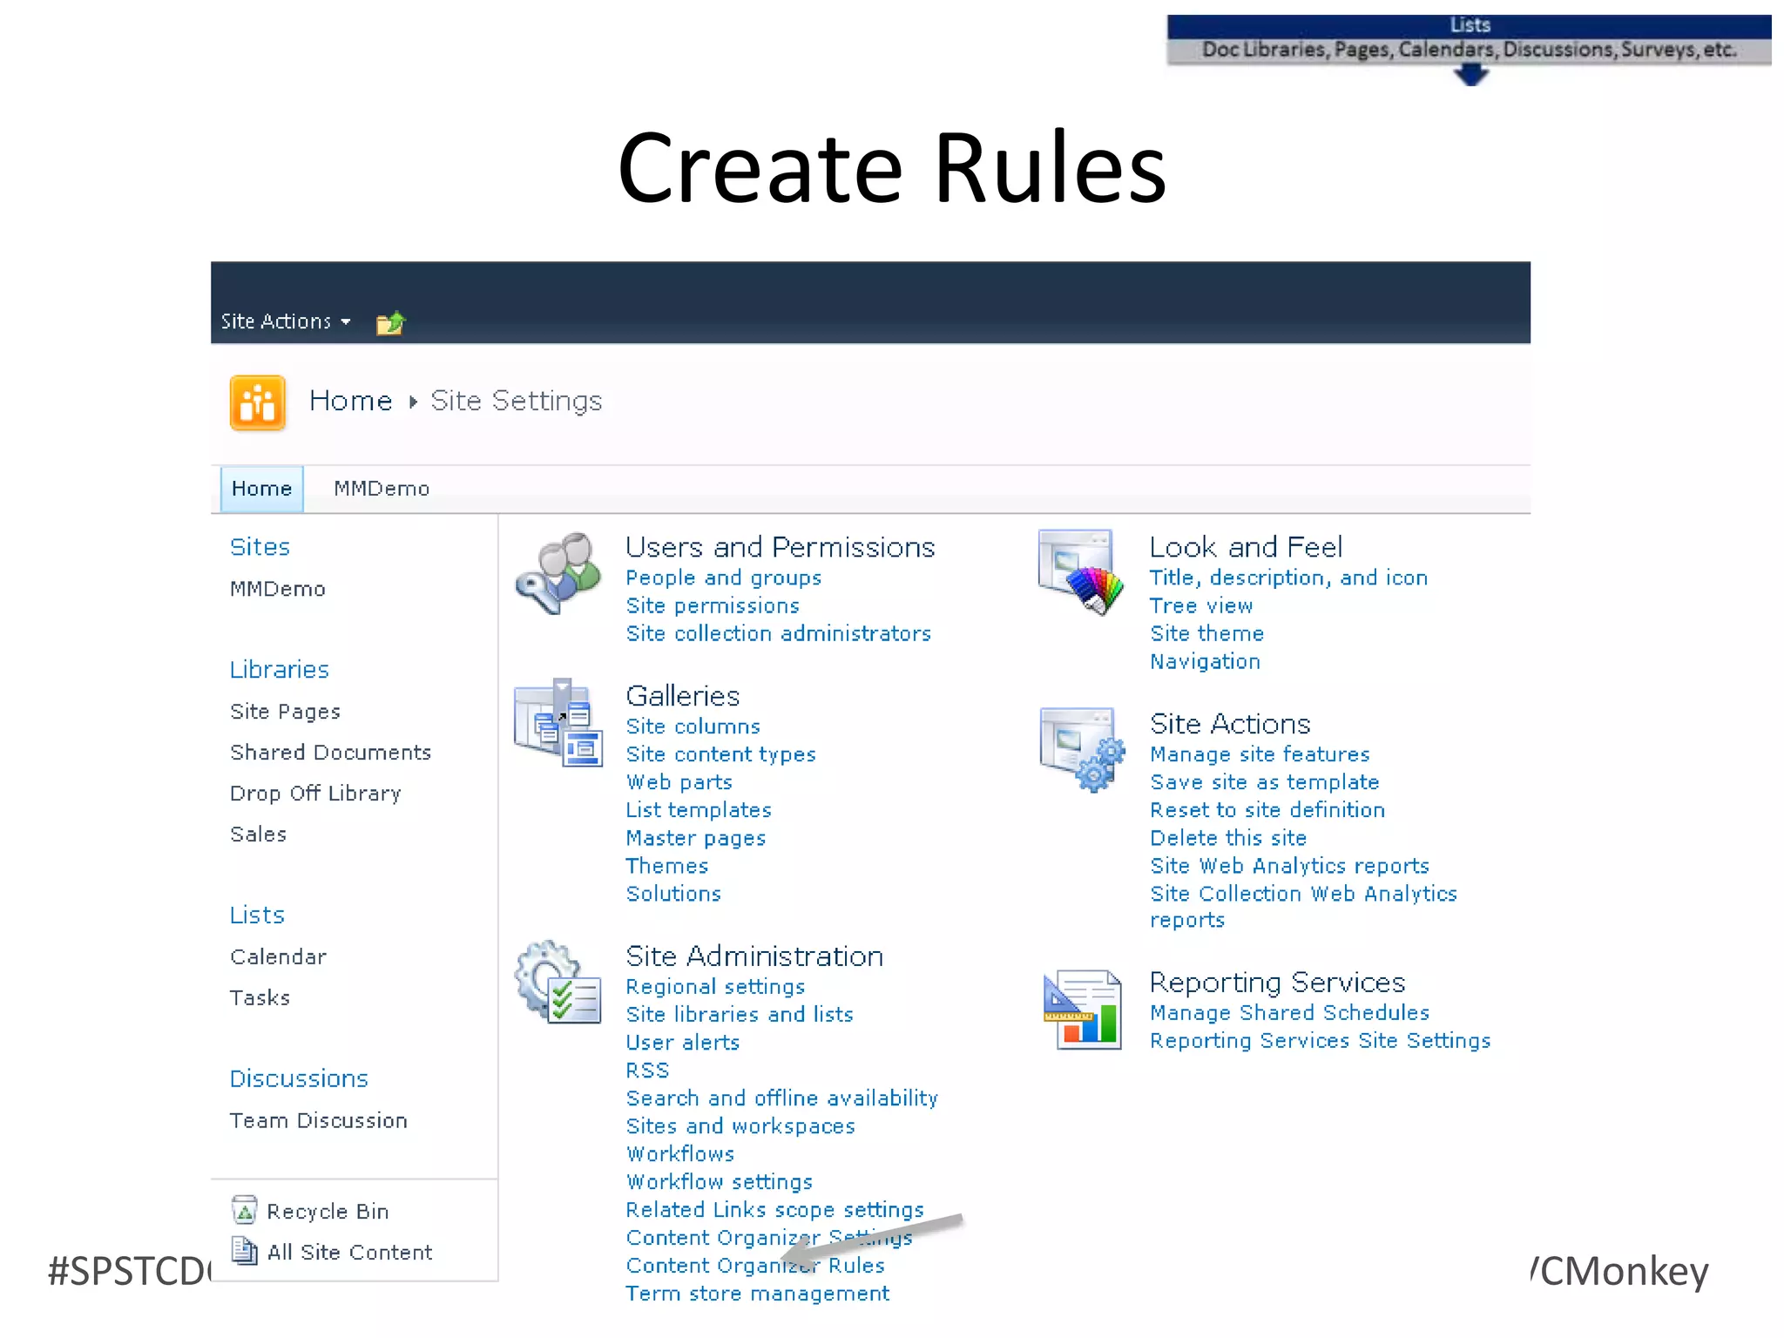Open the Site Actions dropdown menu
Screen dimensions: 1784x1338
(285, 321)
